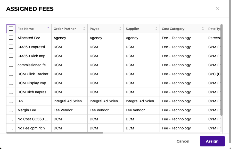Click the horizontal scrollbar thumb
This screenshot has height=149, width=231.
click(55, 133)
